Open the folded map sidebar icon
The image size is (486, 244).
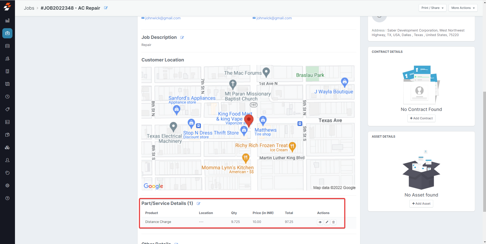pyautogui.click(x=7, y=84)
